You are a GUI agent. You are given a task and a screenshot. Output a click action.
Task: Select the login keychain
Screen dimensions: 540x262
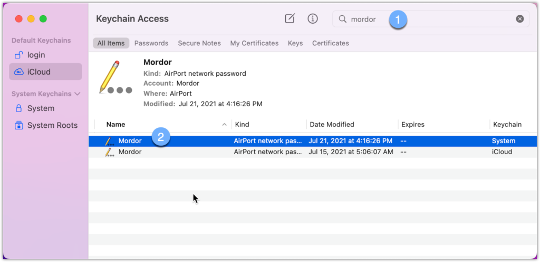[45, 55]
